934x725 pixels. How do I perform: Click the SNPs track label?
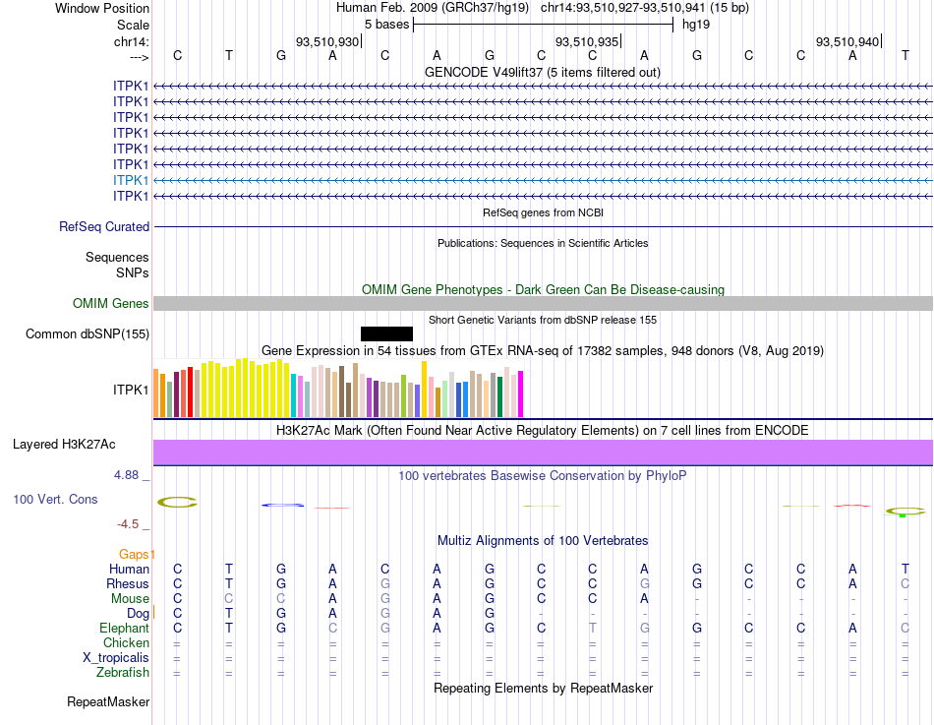click(133, 272)
